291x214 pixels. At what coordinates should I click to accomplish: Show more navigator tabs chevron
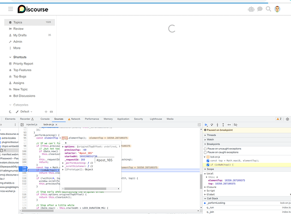pos(1,125)
